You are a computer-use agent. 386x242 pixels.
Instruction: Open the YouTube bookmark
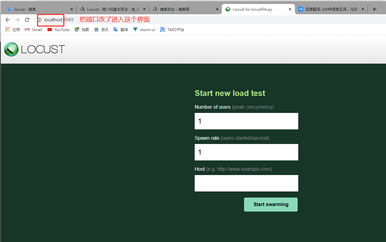point(58,30)
